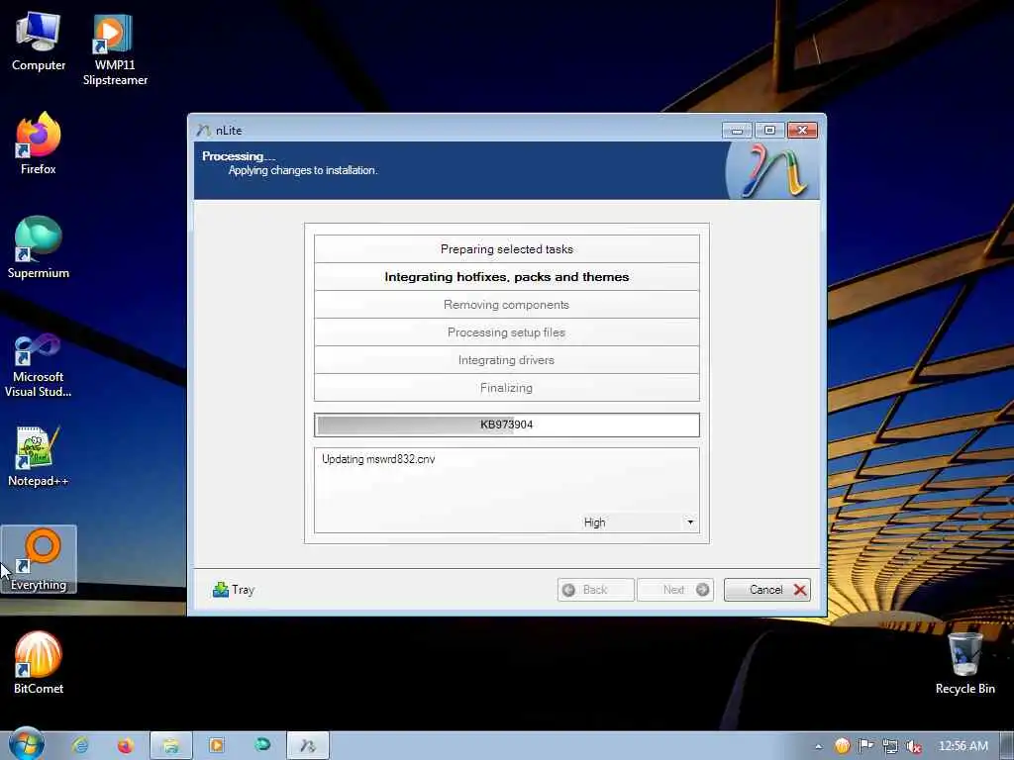
Task: Open media player taskbar icon
Action: click(x=217, y=745)
